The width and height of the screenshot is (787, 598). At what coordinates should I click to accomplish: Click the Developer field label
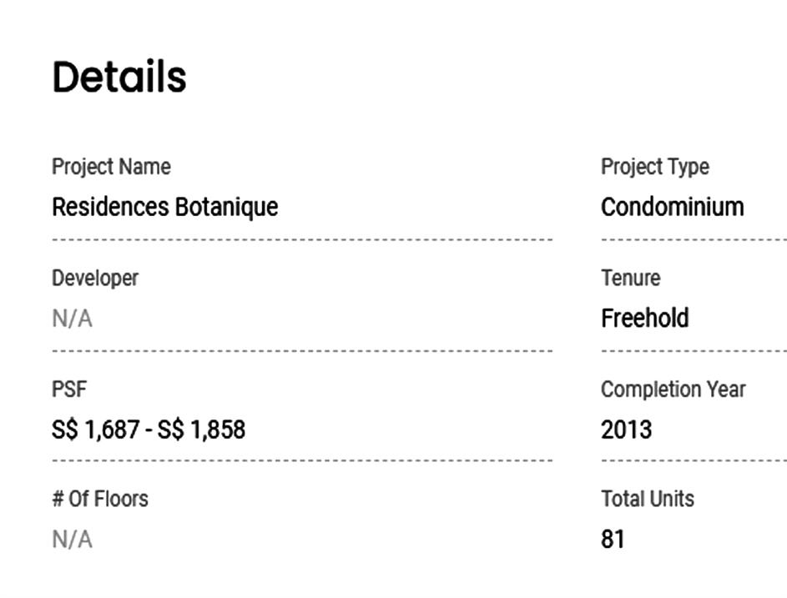coord(95,278)
